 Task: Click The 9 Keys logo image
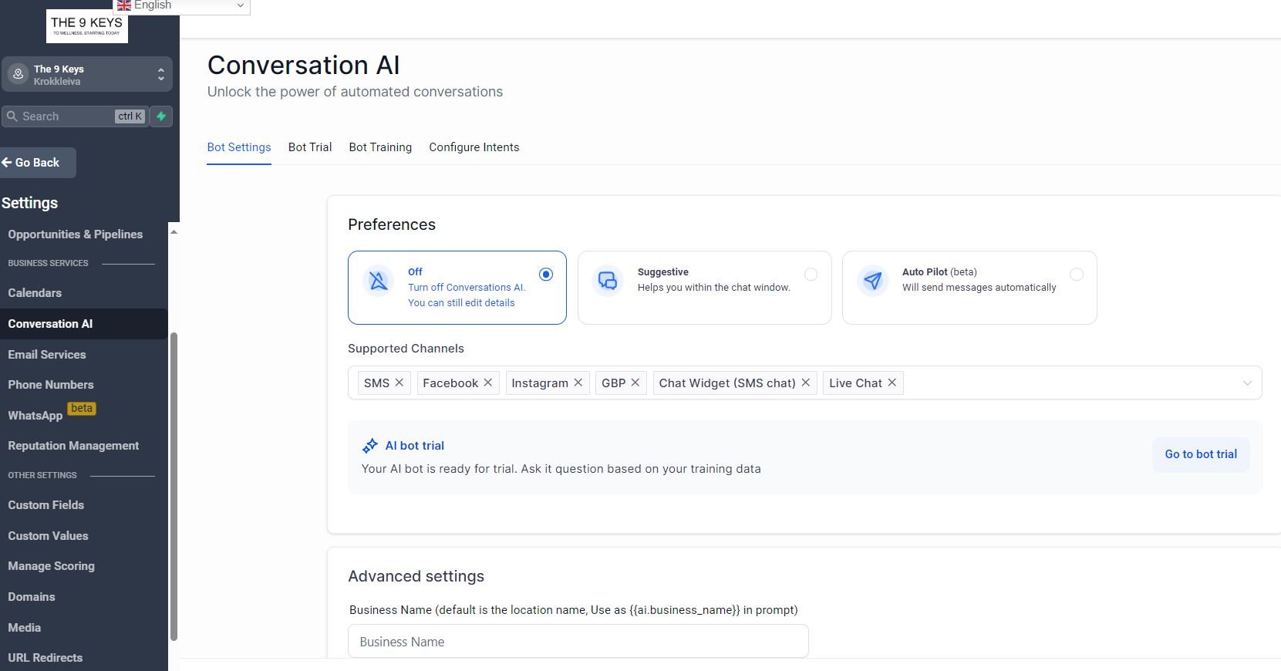click(86, 25)
